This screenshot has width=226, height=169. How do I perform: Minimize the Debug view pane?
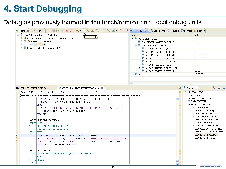coord(123,30)
